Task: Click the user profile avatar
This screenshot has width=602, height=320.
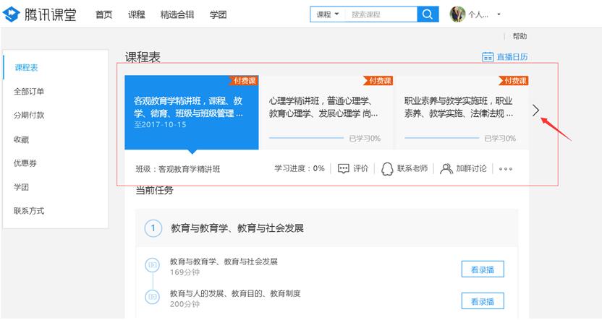Action: click(457, 14)
